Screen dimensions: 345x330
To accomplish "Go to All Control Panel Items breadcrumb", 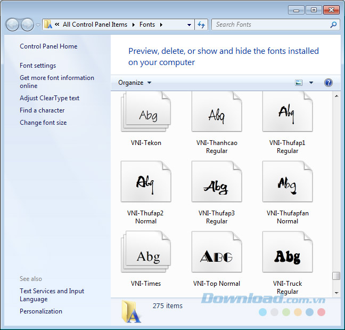I will pyautogui.click(x=95, y=25).
